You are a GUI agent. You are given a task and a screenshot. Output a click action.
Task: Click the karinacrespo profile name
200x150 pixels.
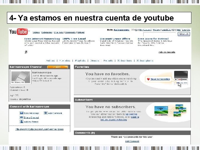[x=42, y=72]
